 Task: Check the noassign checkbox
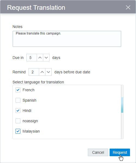pos(18,121)
